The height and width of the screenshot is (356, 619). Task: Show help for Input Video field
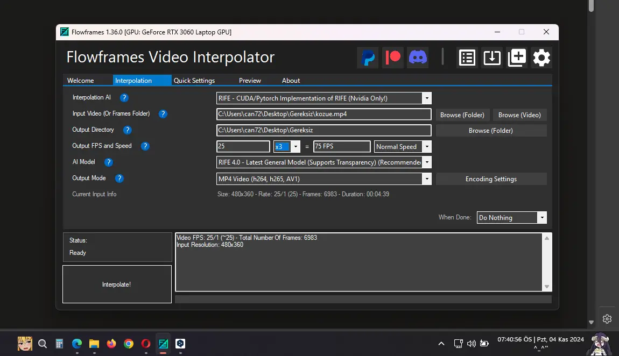[x=163, y=114]
